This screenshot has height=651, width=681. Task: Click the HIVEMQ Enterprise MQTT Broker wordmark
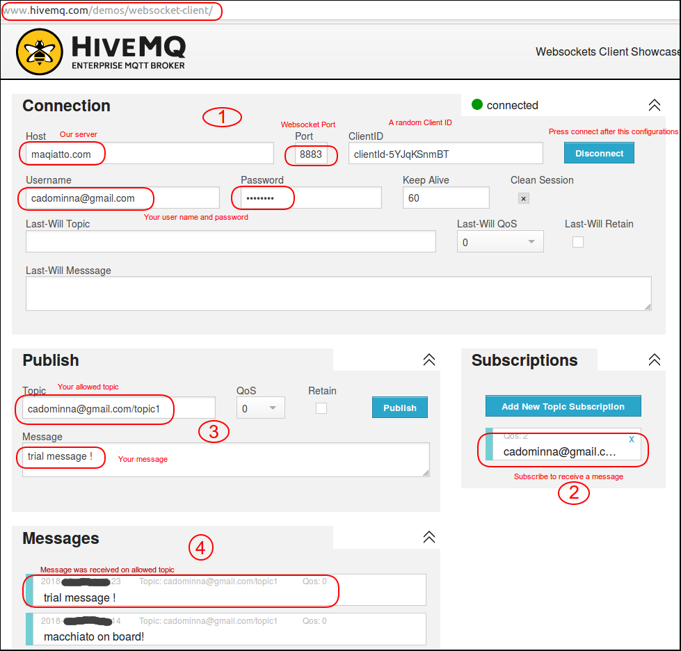click(x=129, y=53)
